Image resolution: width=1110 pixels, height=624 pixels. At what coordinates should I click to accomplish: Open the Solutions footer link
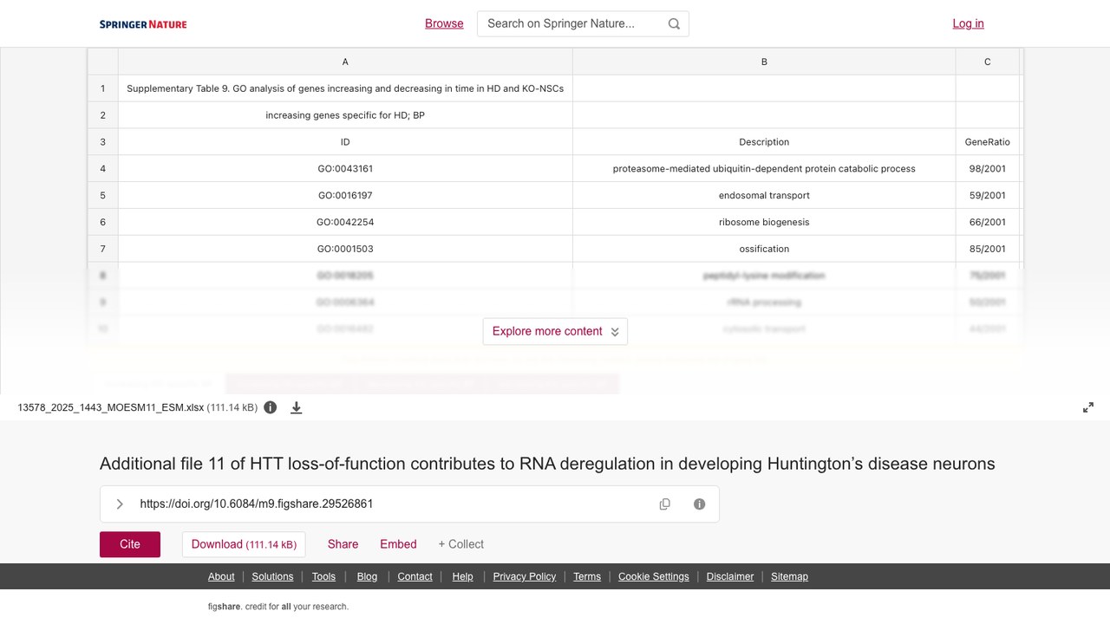tap(273, 576)
